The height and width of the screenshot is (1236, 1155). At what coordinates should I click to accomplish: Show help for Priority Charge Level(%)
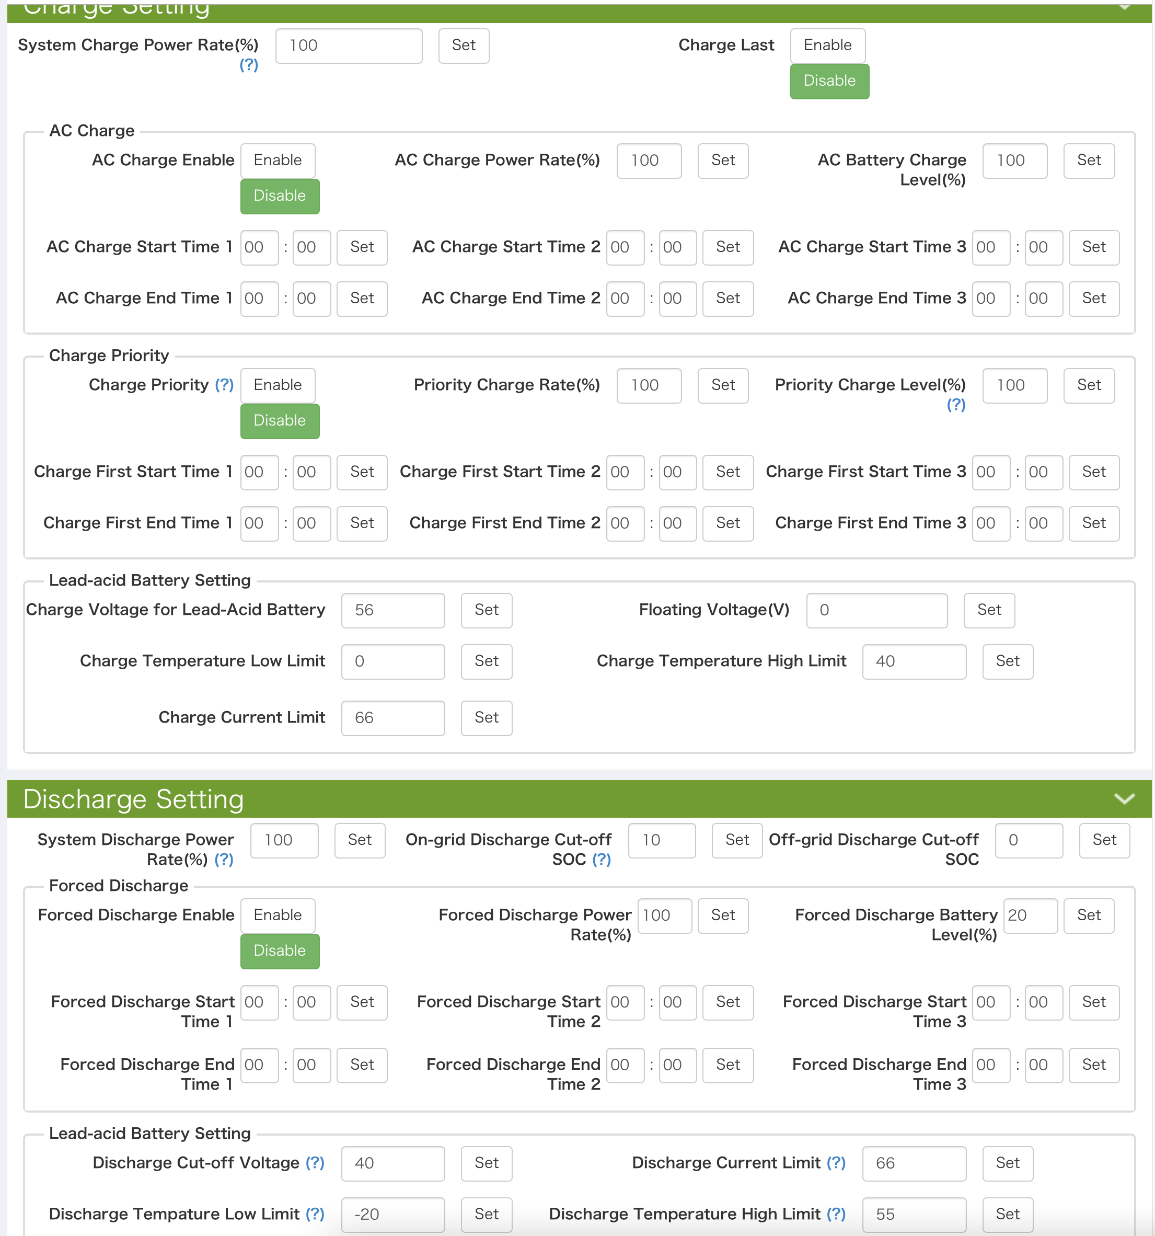[956, 405]
